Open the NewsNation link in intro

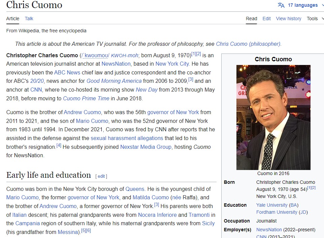116,64
